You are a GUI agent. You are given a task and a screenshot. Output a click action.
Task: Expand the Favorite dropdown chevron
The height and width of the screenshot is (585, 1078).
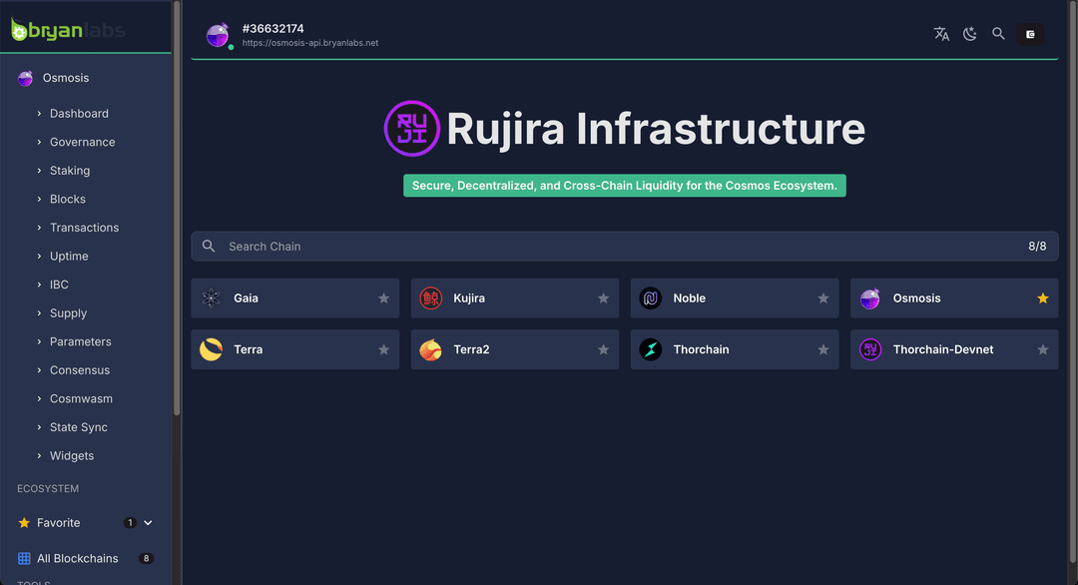(148, 522)
